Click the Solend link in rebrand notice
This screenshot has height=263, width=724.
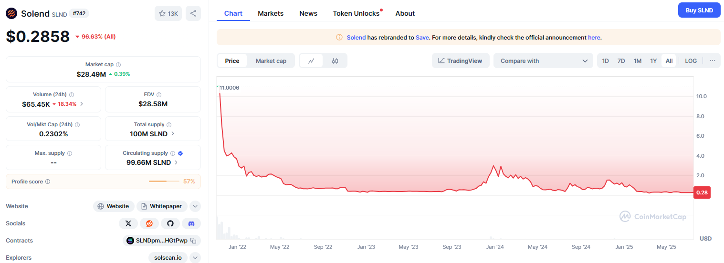[356, 37]
